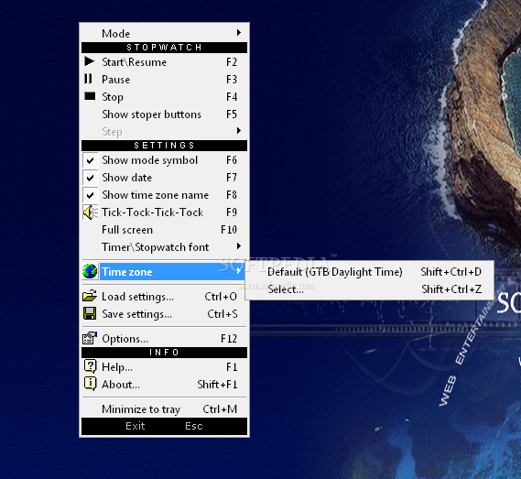
Task: Click the Options icon
Action: 90,338
